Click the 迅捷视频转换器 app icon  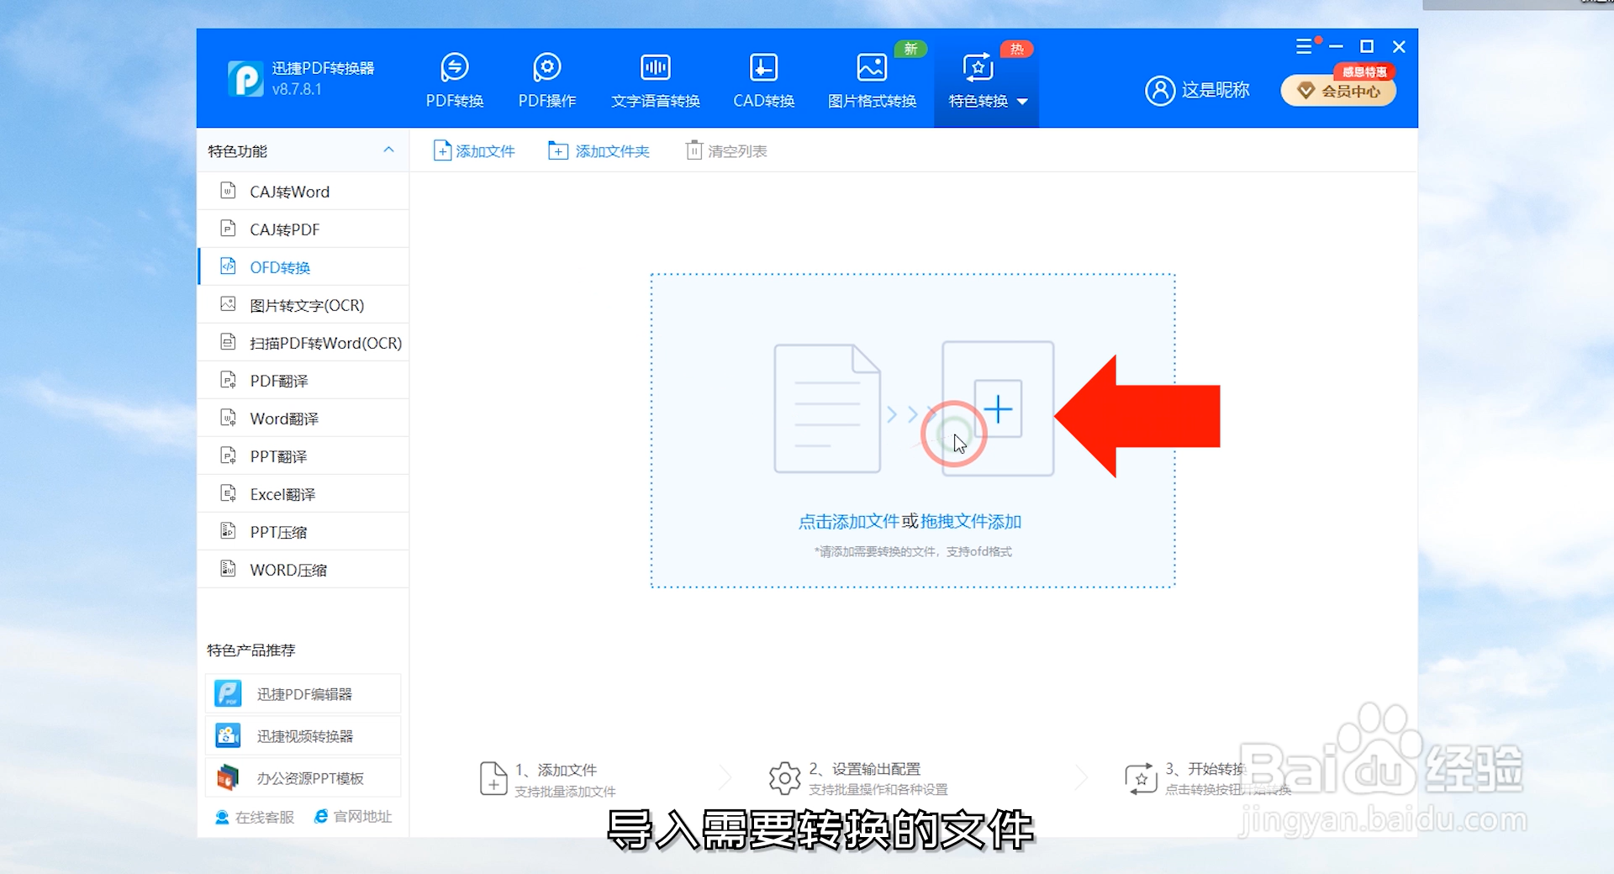pos(228,735)
